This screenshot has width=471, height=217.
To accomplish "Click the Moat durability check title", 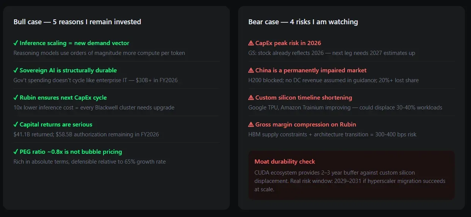I will [x=285, y=162].
